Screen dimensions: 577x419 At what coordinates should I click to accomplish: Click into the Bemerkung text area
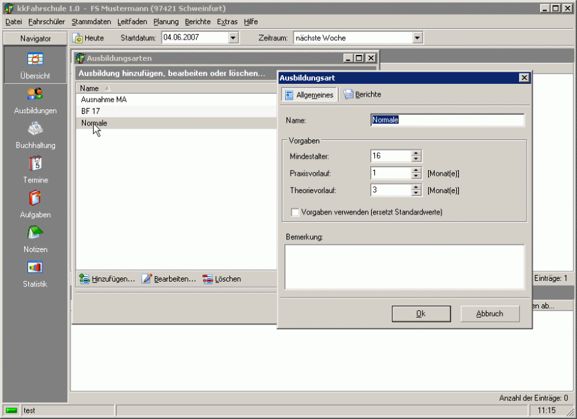404,267
